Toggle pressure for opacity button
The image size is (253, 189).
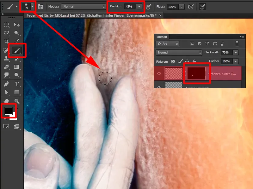148,7
